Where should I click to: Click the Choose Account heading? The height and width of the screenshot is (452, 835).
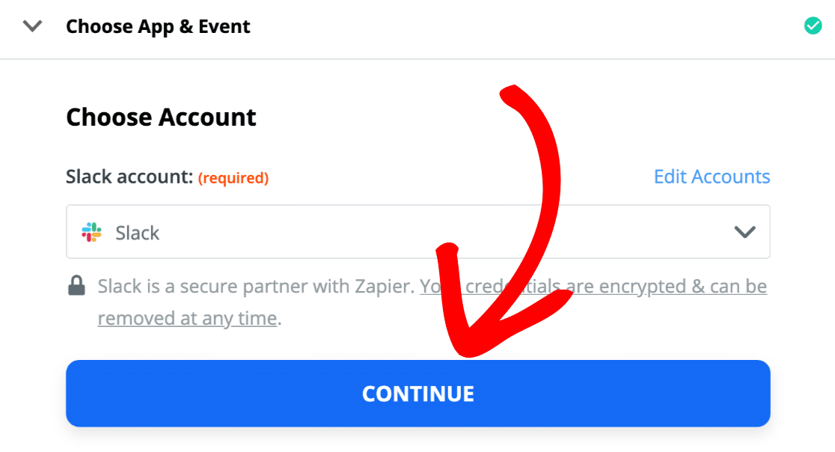click(161, 117)
